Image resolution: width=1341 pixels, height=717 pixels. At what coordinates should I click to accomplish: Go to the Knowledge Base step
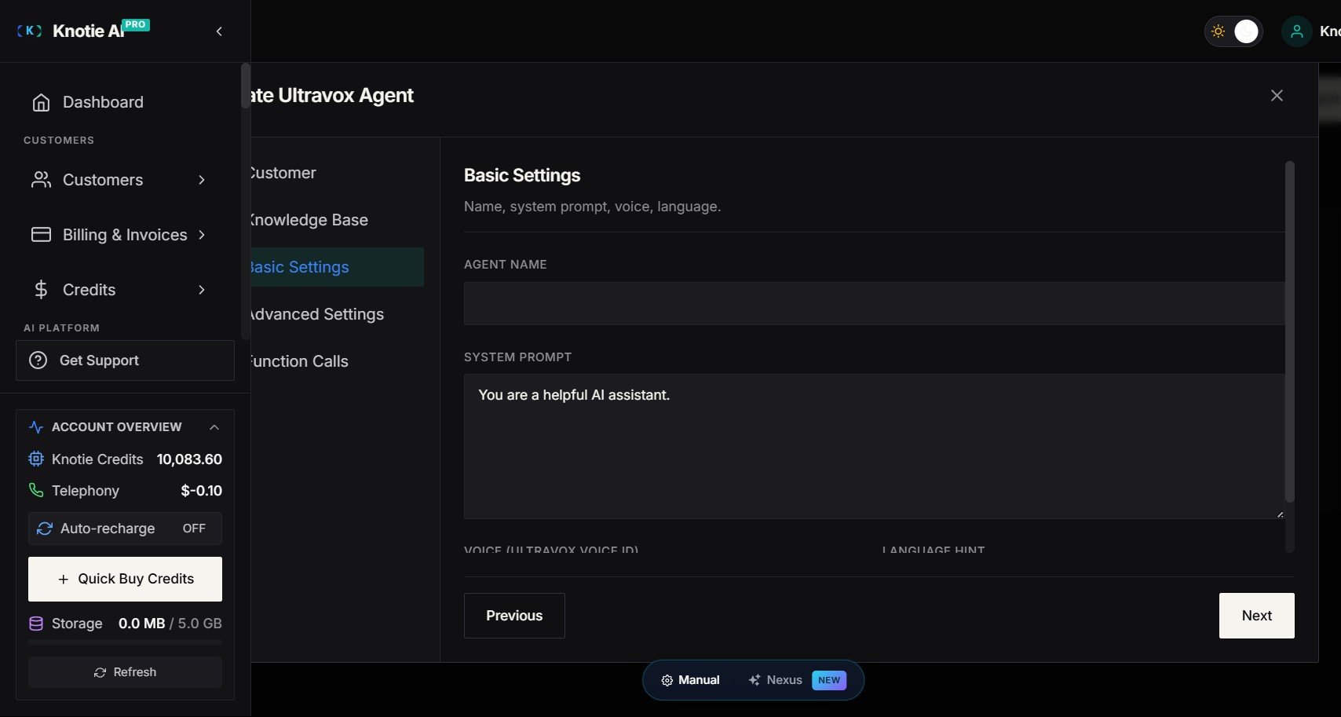point(338,220)
